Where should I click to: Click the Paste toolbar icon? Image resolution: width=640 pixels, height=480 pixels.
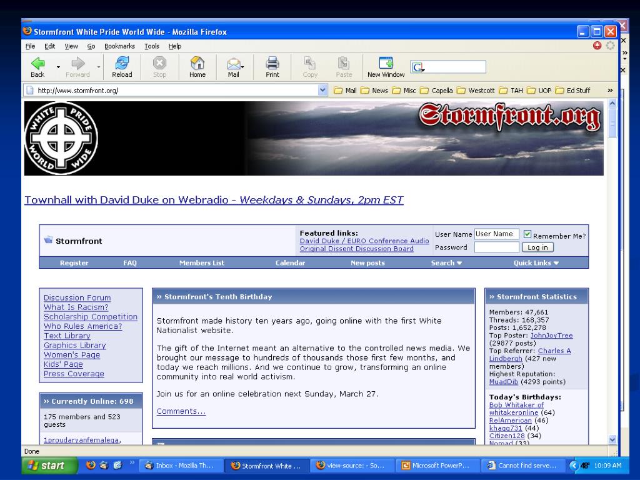(344, 63)
